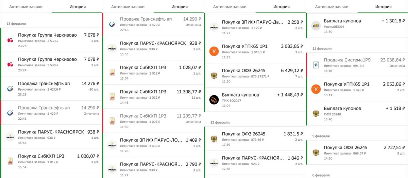
Task: Tap Cherkizovo logo on the 23:24 purchase
Action: tap(10, 64)
